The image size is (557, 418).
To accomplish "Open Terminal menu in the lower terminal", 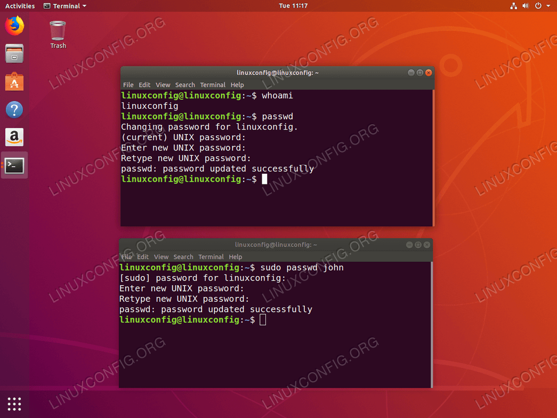I will pyautogui.click(x=211, y=256).
